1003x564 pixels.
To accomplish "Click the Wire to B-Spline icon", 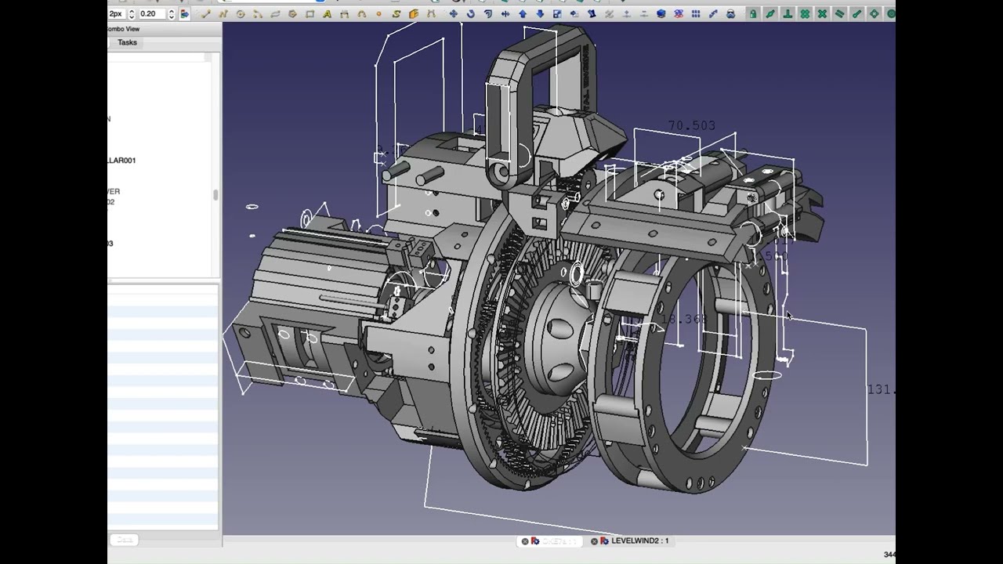I will (x=609, y=14).
